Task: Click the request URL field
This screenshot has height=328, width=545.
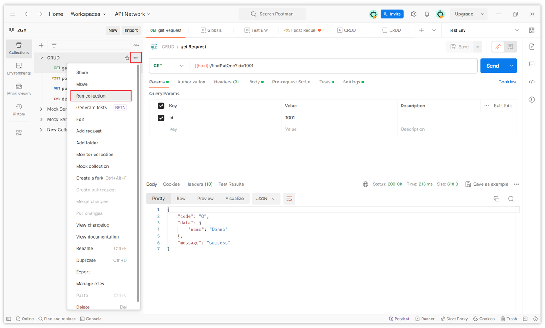Action: click(334, 66)
